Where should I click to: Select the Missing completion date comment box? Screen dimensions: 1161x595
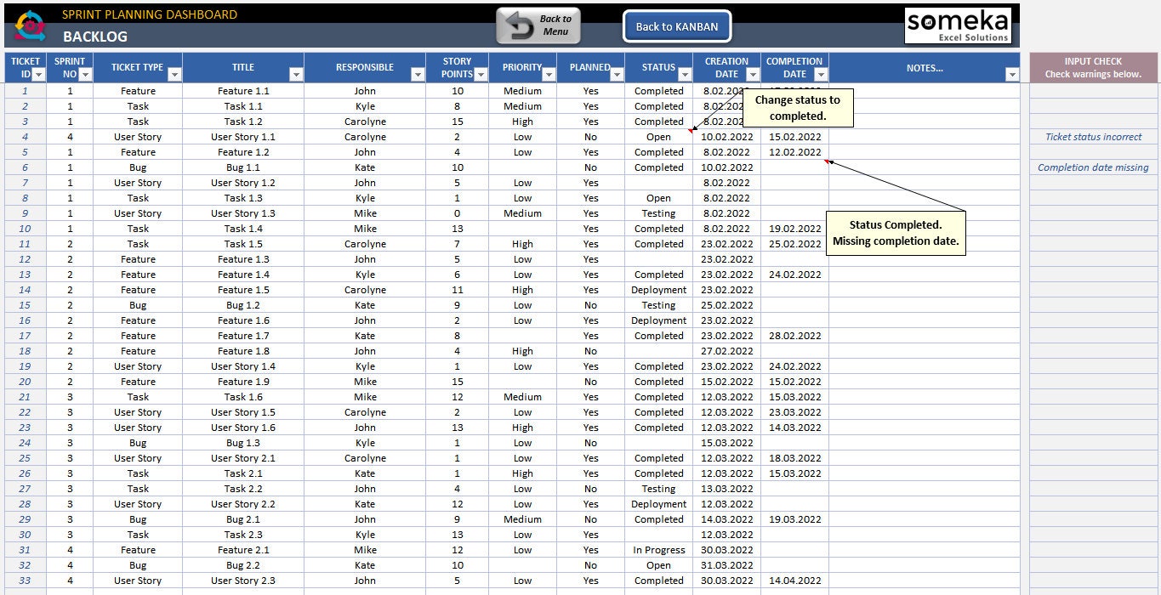pos(895,233)
